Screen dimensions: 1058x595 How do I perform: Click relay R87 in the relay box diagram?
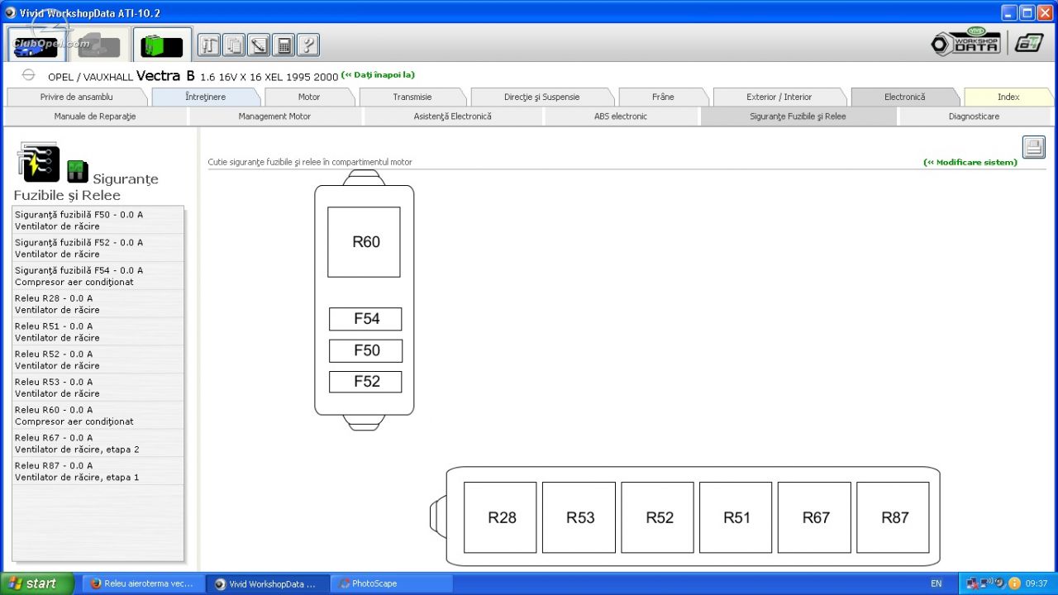[893, 517]
